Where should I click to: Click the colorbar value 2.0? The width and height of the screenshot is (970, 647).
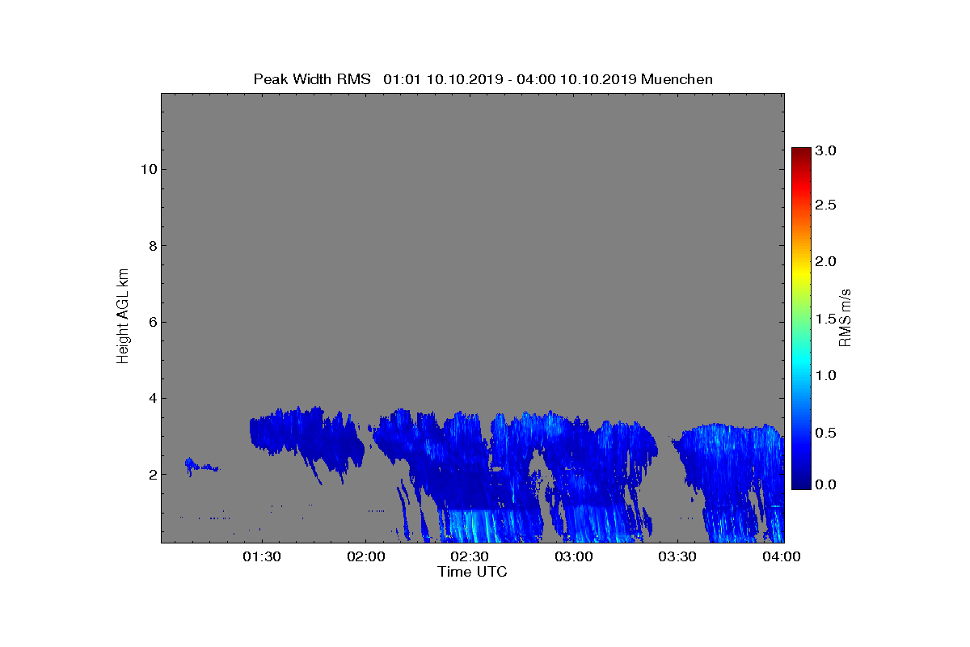[x=825, y=261]
